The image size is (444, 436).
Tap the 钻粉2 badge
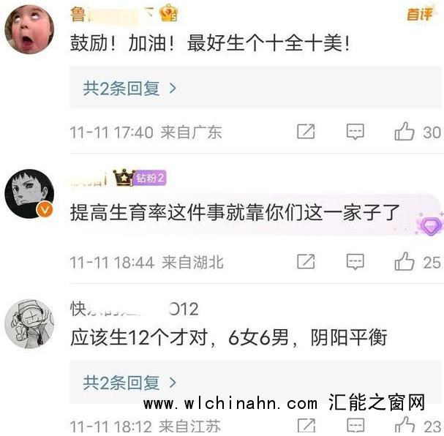(x=149, y=178)
